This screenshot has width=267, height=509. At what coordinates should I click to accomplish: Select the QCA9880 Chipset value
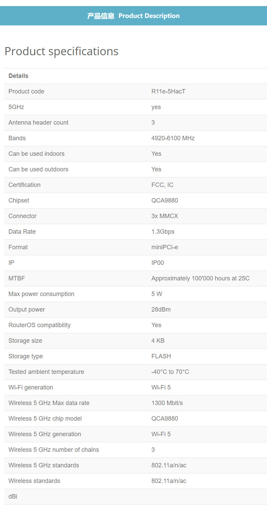click(165, 200)
